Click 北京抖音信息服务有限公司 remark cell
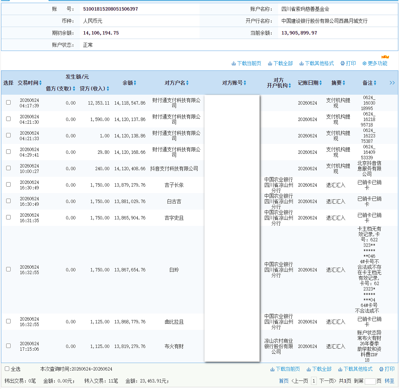 pyautogui.click(x=369, y=169)
